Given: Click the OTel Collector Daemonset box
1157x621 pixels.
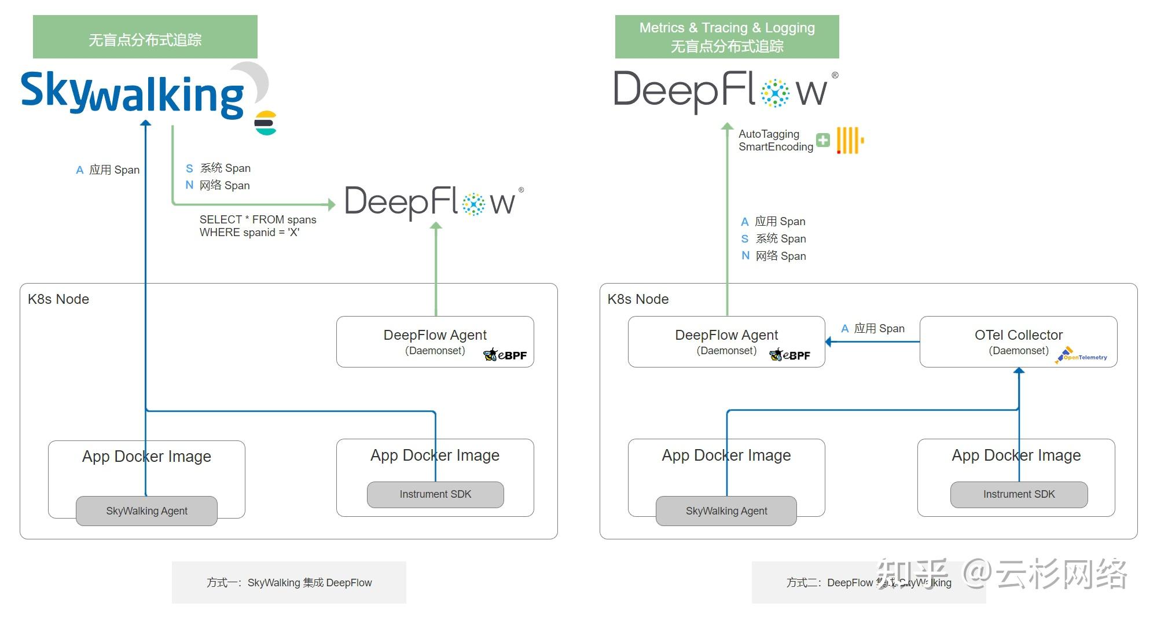Looking at the screenshot, I should [x=1018, y=341].
